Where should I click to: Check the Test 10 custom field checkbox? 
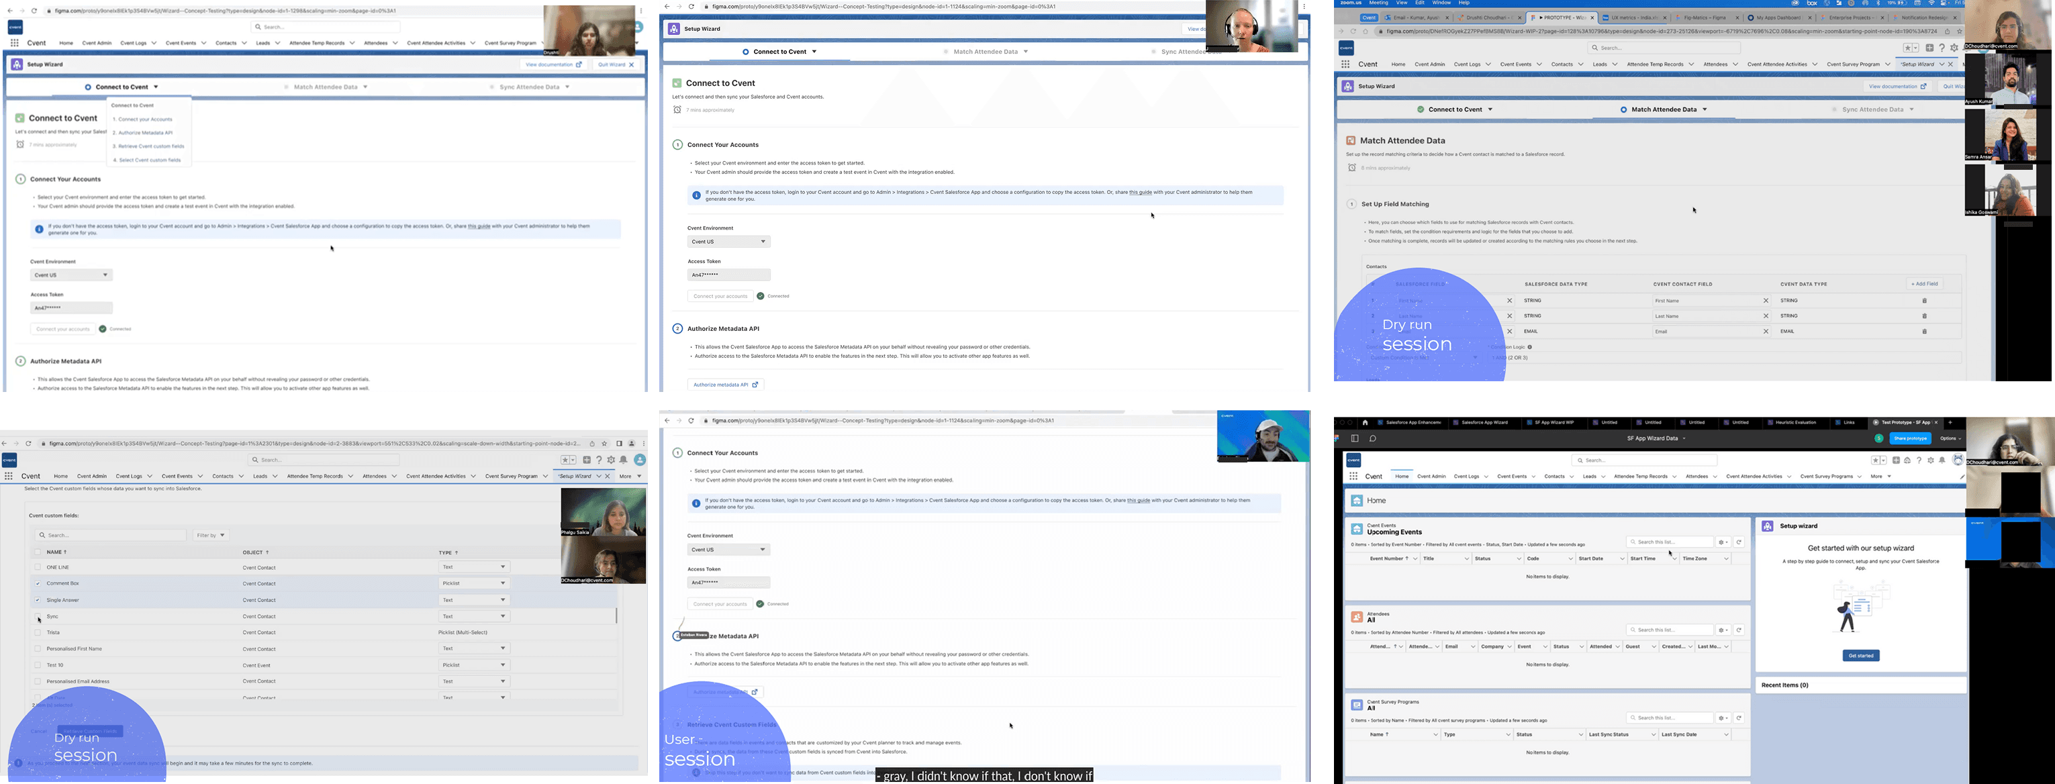tap(38, 665)
